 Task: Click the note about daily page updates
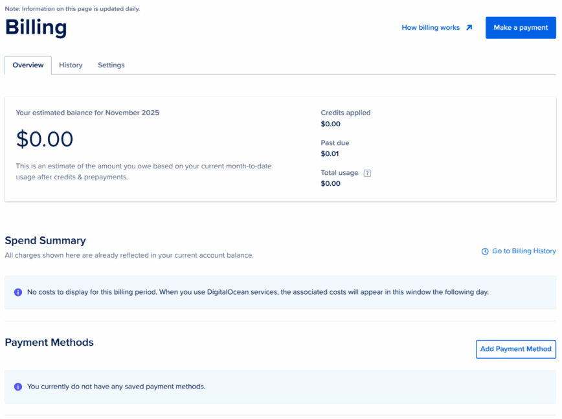pos(73,9)
